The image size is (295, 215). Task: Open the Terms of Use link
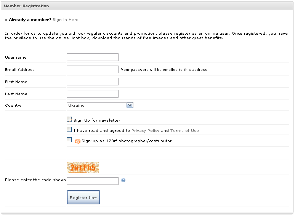tap(184, 131)
